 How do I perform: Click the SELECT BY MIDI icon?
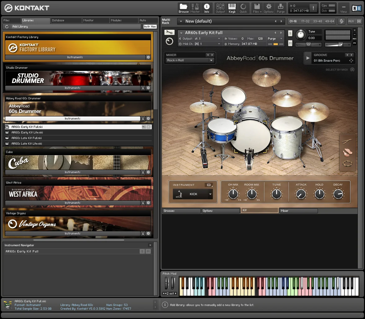pos(352,70)
